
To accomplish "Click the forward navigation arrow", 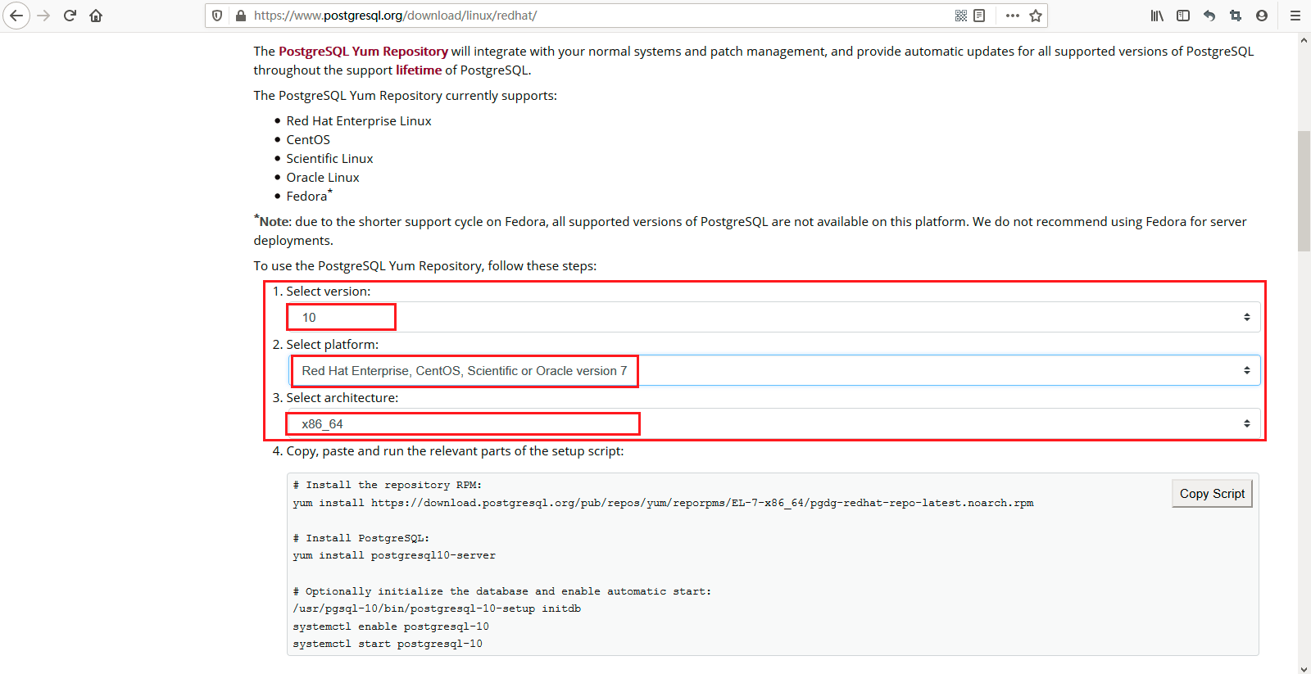I will (x=43, y=16).
